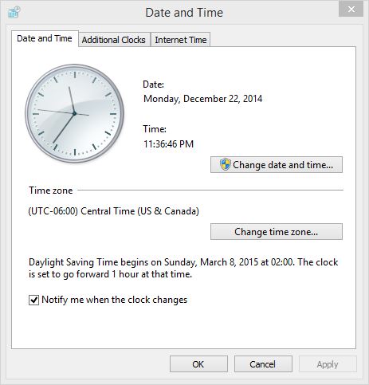Click the Change date and time button
The height and width of the screenshot is (385, 369).
pos(277,165)
